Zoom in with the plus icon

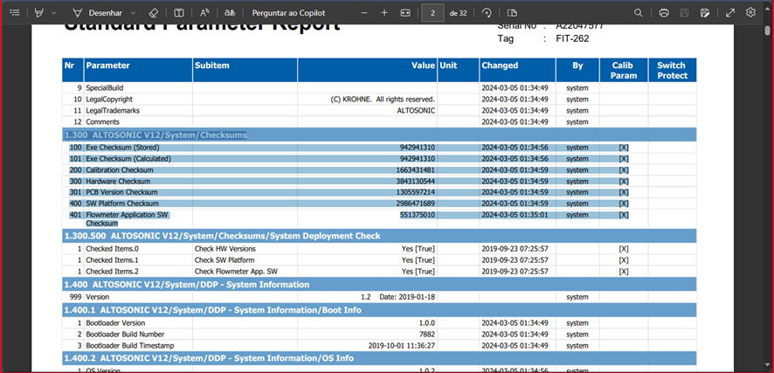(384, 13)
